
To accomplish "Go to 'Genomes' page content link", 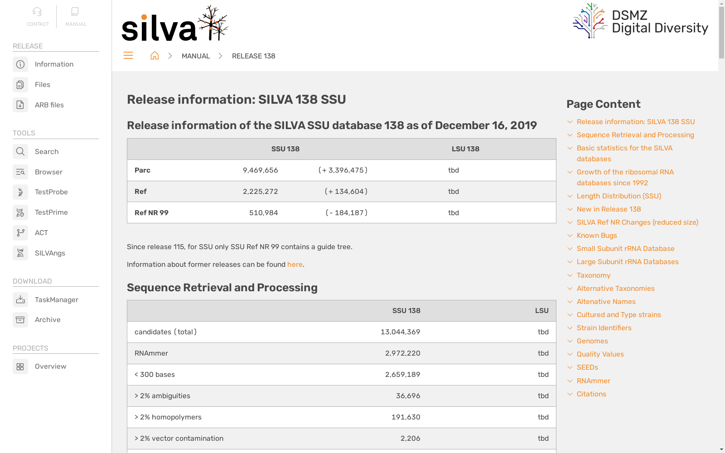I will (x=592, y=341).
